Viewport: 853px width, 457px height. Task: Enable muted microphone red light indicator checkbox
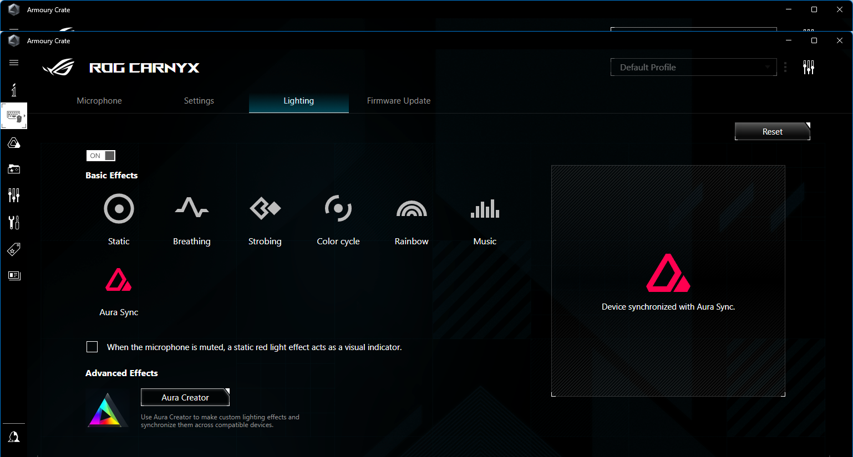[x=92, y=347]
